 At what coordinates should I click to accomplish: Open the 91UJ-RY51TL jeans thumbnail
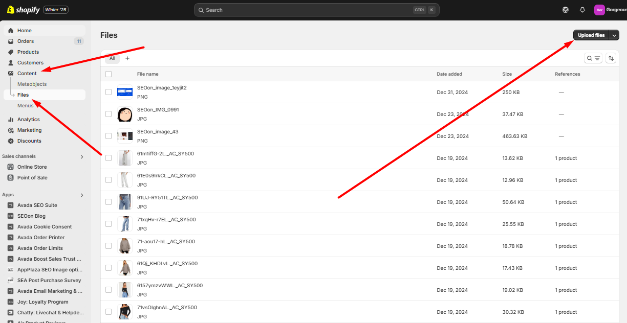(125, 202)
